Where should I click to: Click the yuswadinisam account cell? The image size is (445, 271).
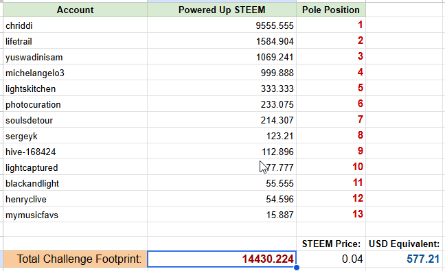tap(76, 57)
